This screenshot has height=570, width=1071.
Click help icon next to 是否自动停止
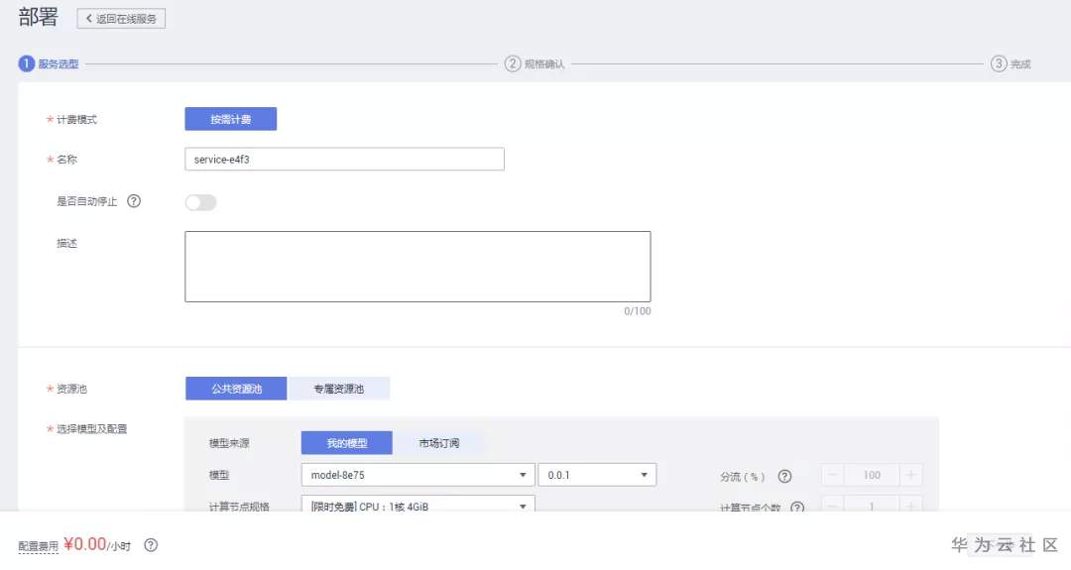coord(134,201)
